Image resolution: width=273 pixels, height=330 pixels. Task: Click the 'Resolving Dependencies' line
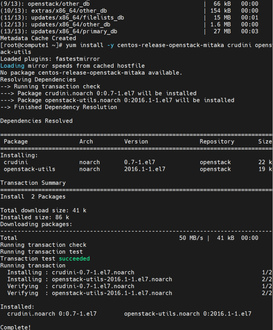[38, 80]
